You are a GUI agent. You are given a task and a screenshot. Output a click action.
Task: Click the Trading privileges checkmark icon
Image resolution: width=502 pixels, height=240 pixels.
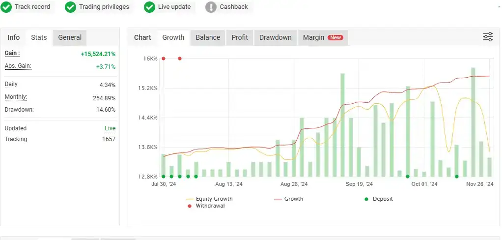click(71, 7)
